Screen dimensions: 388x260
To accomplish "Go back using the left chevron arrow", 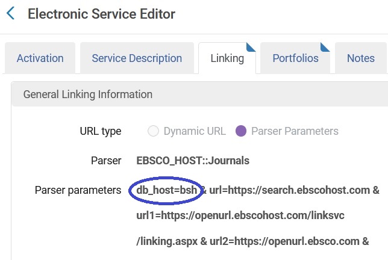I will [x=10, y=13].
